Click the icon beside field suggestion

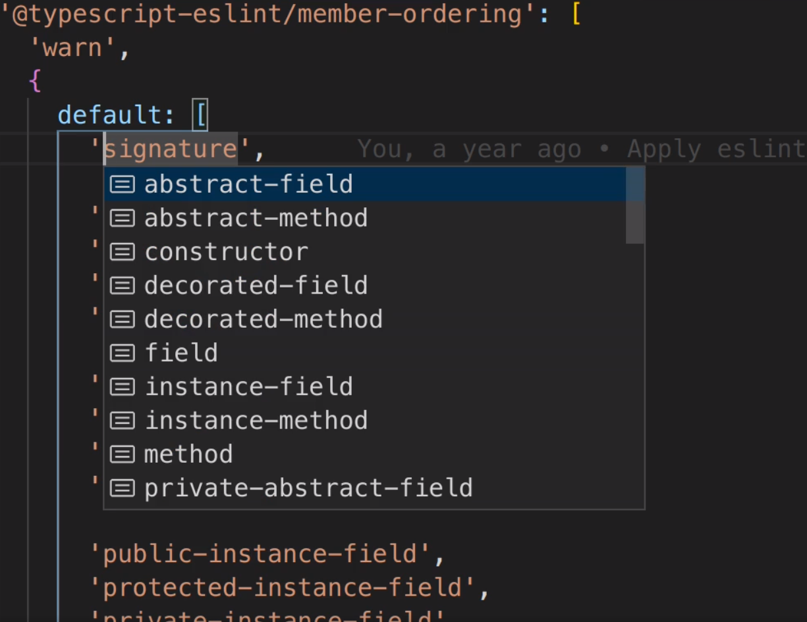tap(122, 353)
